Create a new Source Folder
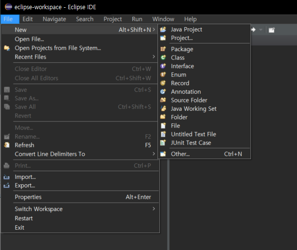Viewport: 297px width, 250px height. 204,100
